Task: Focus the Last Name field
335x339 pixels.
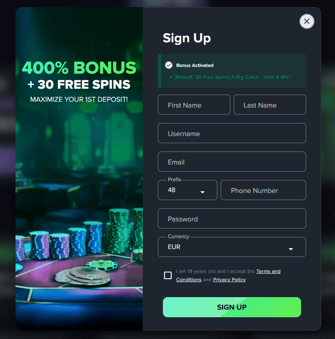Action: pos(270,105)
